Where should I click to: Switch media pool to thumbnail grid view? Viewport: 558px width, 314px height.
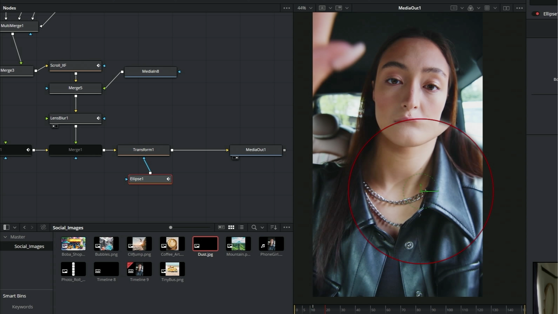click(231, 227)
